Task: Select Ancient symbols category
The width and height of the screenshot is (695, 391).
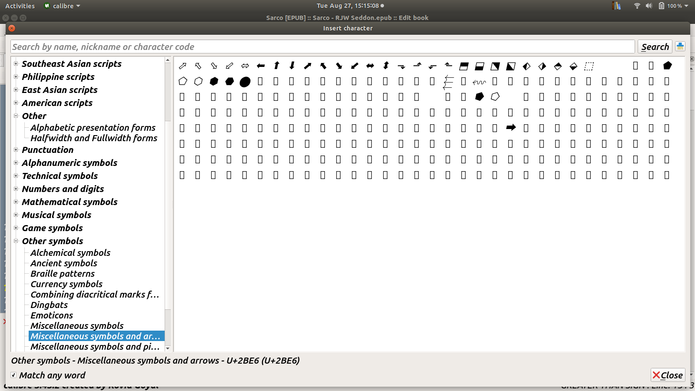Action: [64, 263]
